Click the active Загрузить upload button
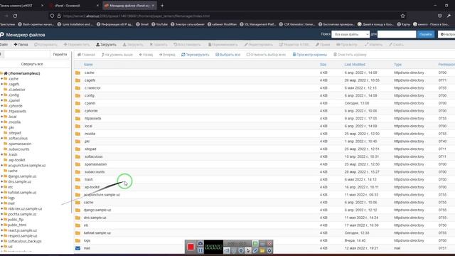This screenshot has height=256, width=455. [x=106, y=45]
